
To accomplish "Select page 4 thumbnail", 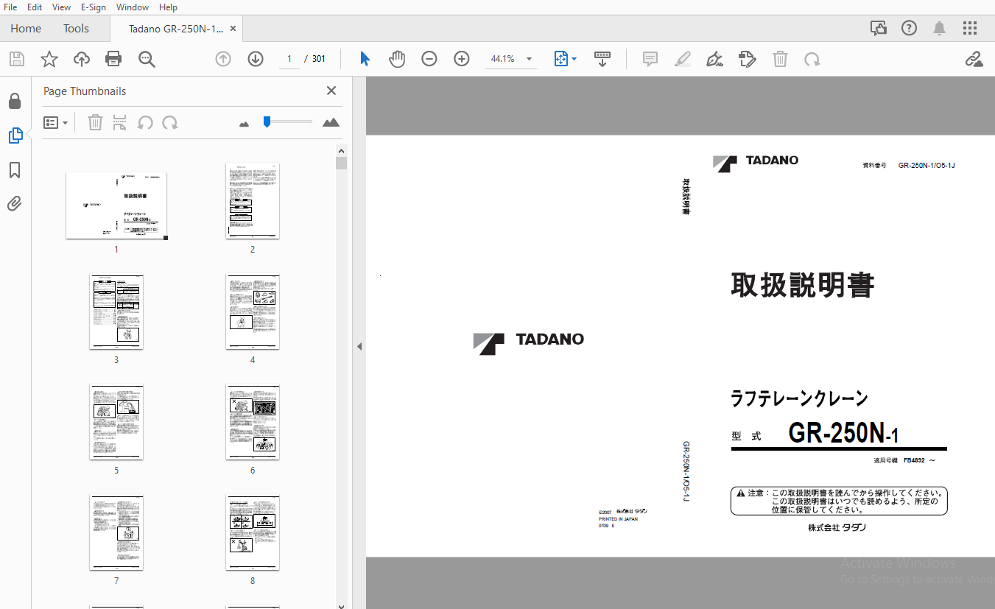I will [253, 311].
